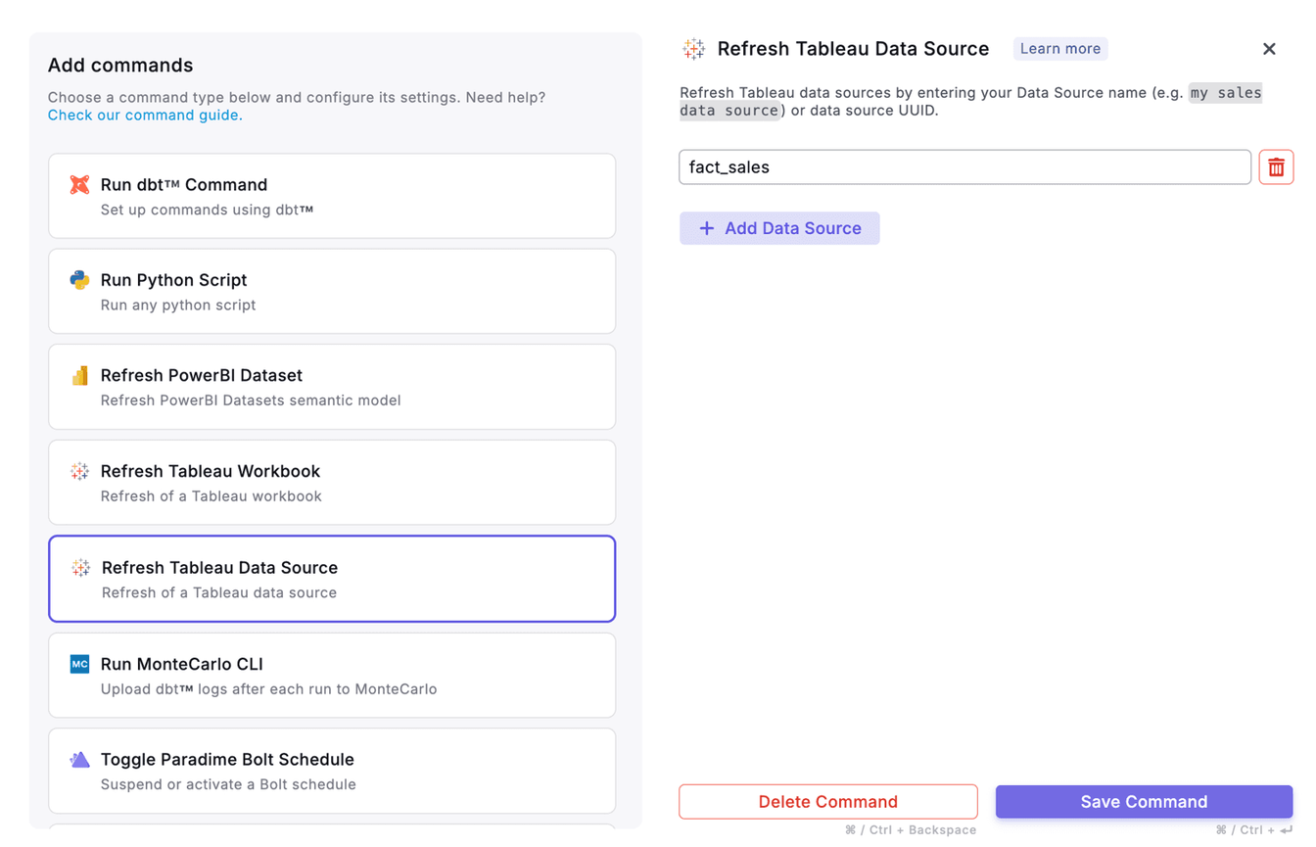Open the 'Check our command guide' link
Image resolution: width=1316 pixels, height=847 pixels.
[143, 115]
